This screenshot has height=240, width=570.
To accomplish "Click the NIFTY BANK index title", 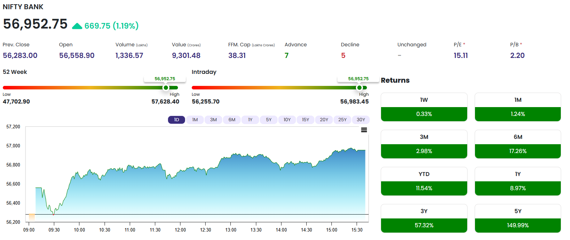I will pyautogui.click(x=23, y=7).
